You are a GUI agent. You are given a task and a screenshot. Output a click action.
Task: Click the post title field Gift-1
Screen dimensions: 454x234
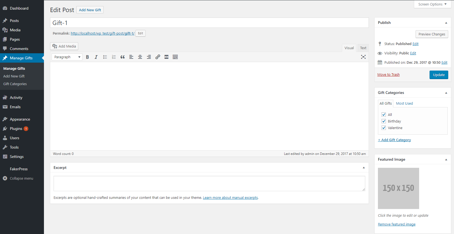click(209, 23)
